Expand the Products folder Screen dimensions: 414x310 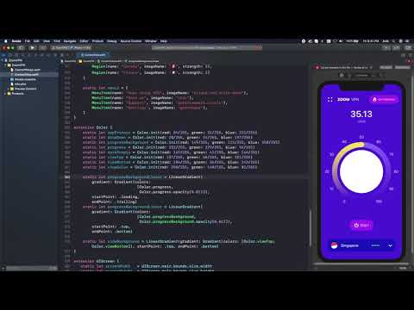click(x=5, y=94)
